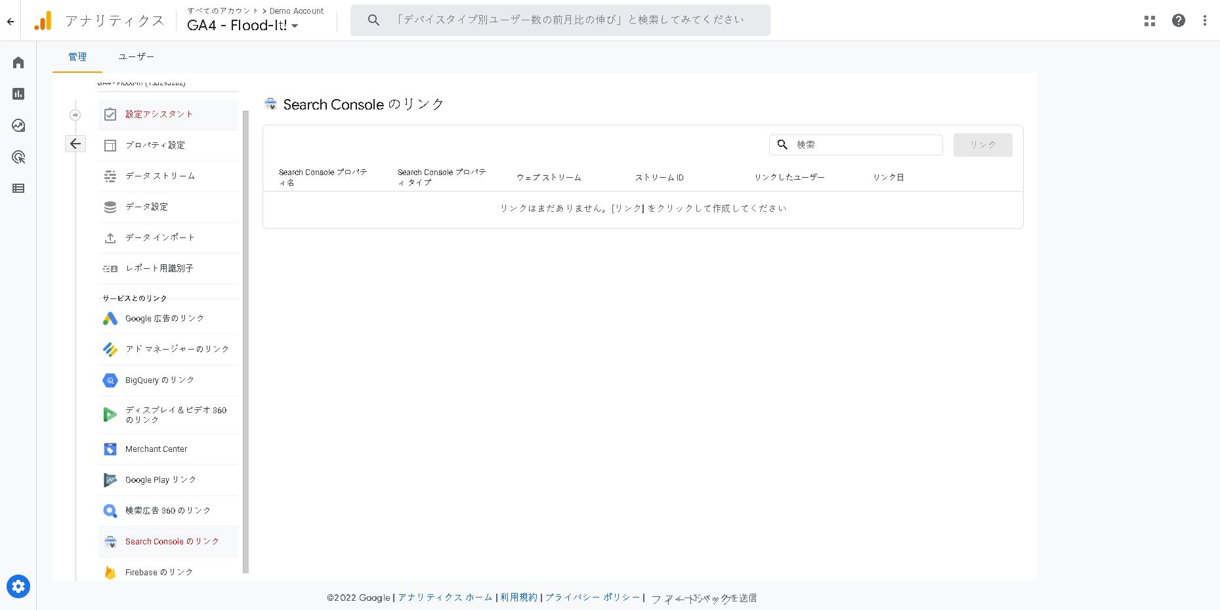1220x610 pixels.
Task: Open Google Play リンク item
Action: tap(169, 480)
